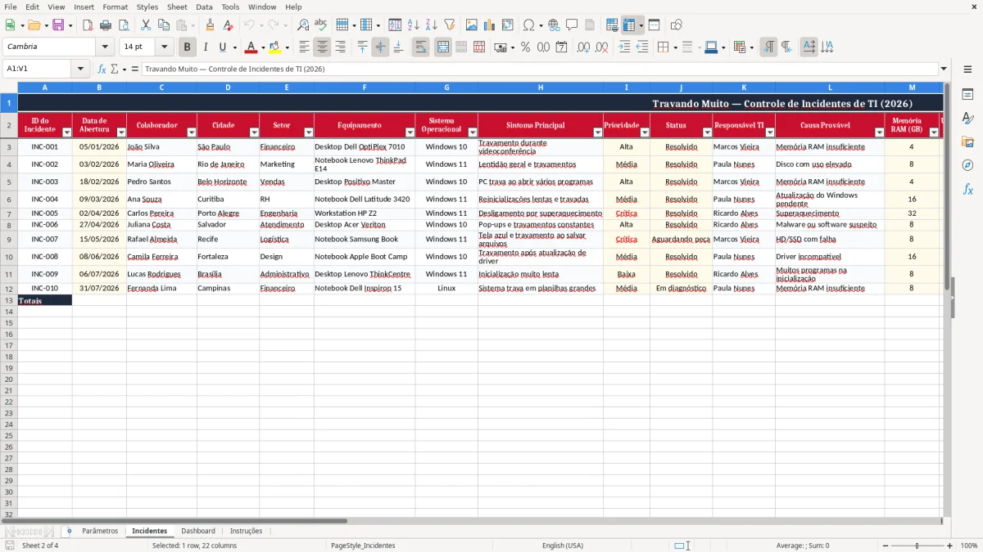Insert a comment bubble

point(572,25)
